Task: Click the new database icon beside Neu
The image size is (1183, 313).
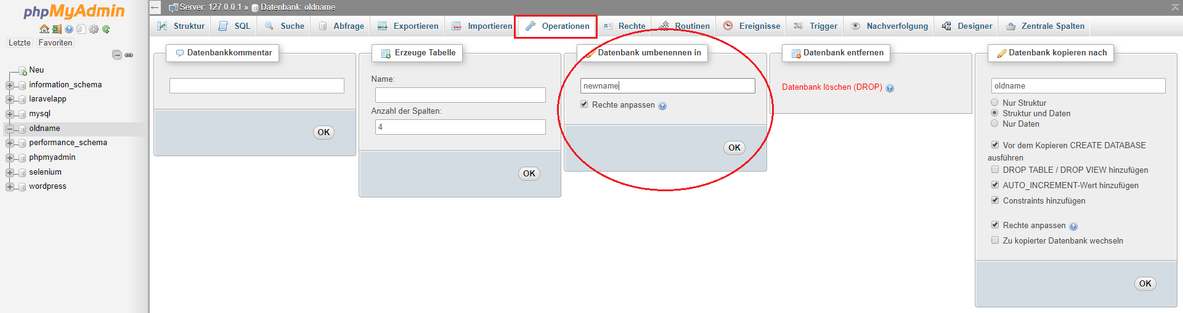Action: tap(22, 71)
